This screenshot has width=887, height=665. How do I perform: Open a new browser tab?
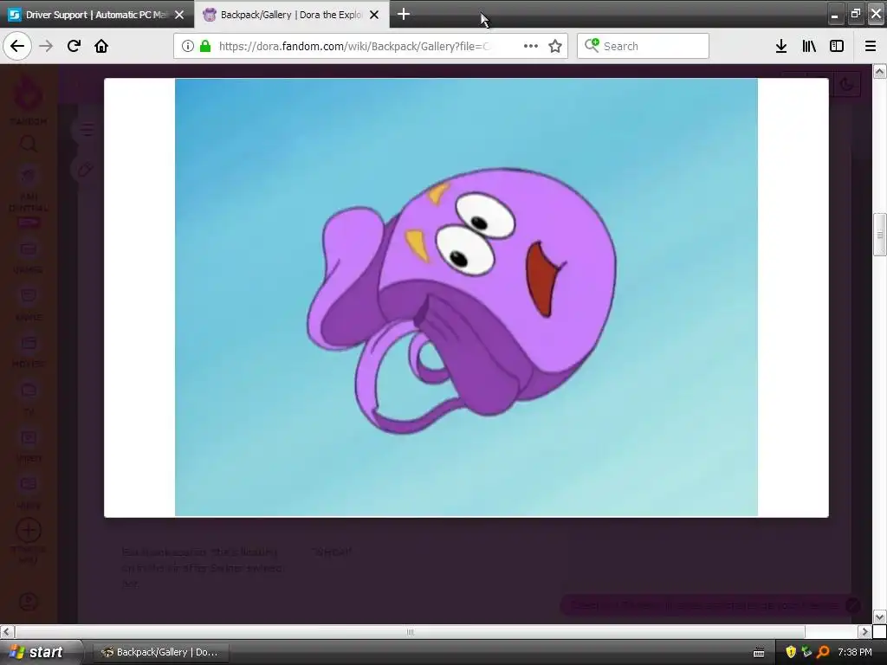tap(404, 14)
